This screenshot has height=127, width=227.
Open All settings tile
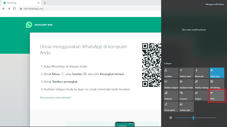point(217,84)
